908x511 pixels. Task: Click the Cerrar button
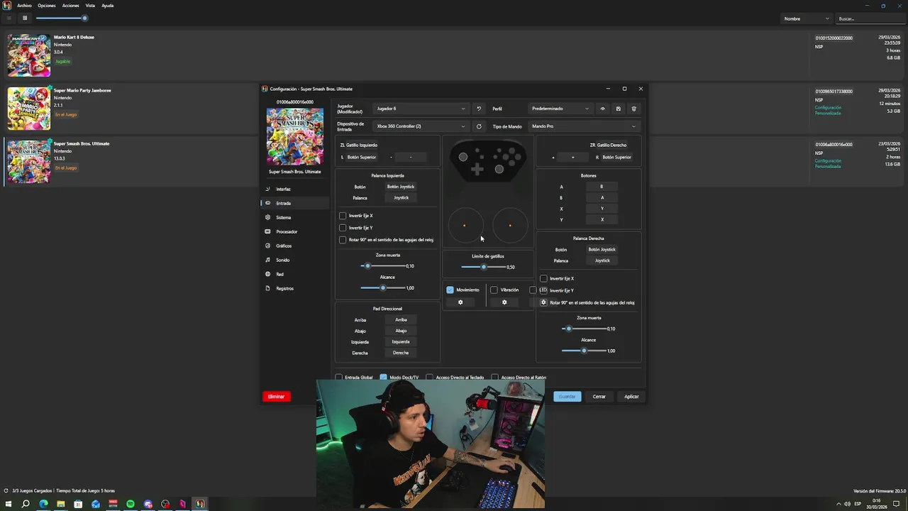pos(599,397)
